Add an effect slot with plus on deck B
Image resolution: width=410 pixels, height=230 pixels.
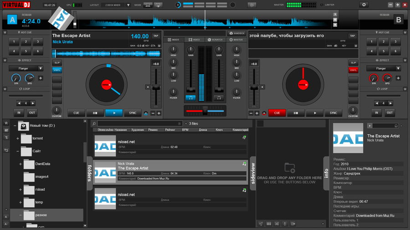click(398, 78)
